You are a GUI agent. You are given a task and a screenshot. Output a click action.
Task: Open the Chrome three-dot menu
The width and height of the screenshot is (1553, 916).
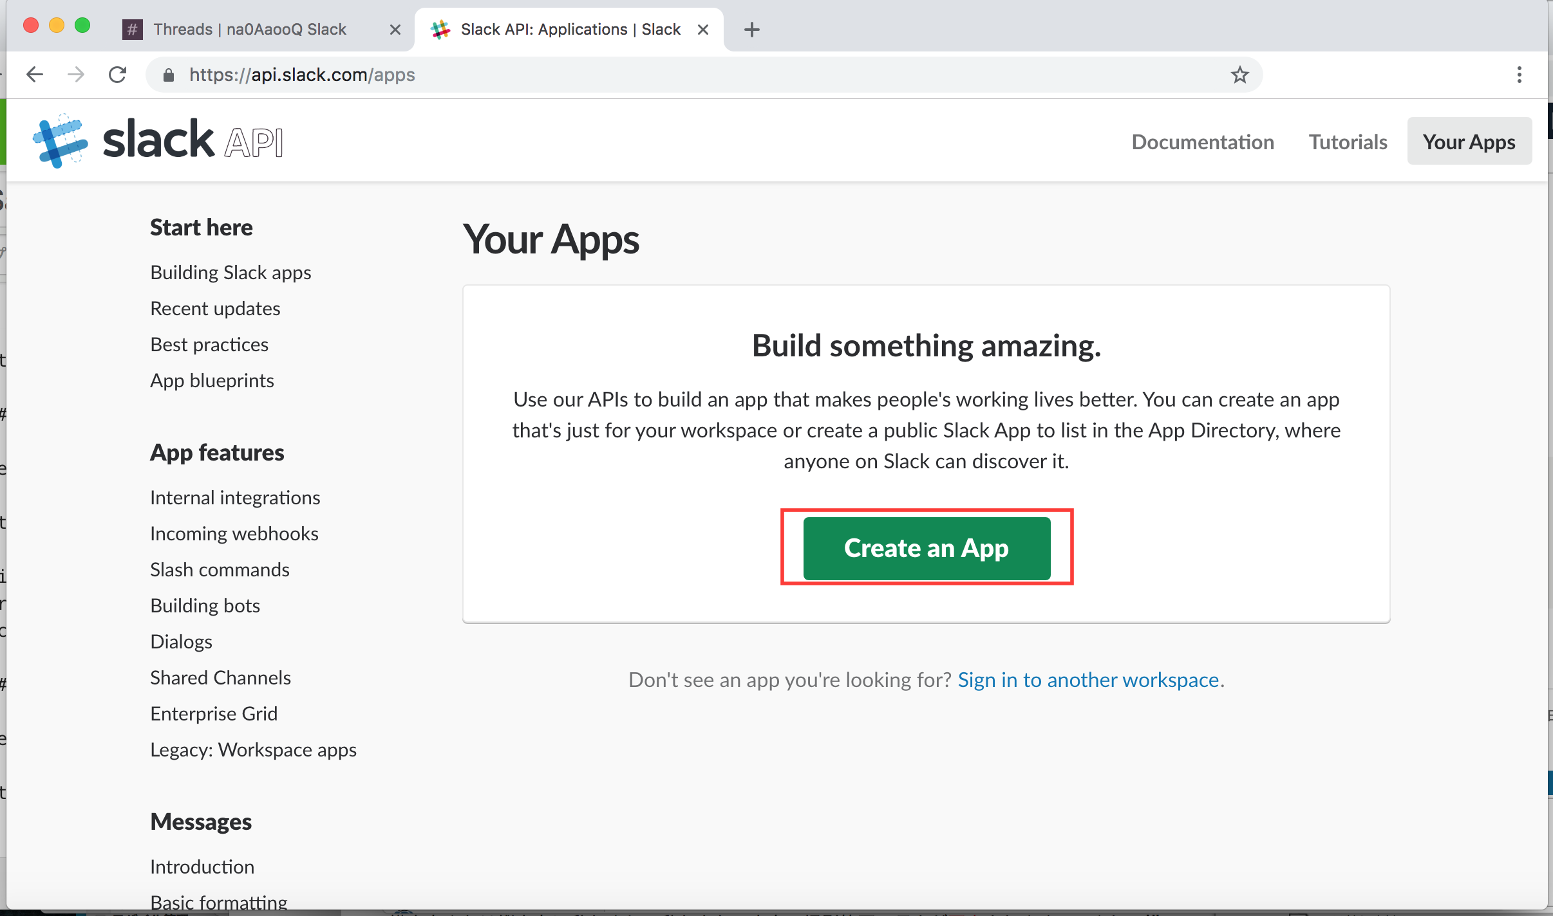pos(1519,75)
